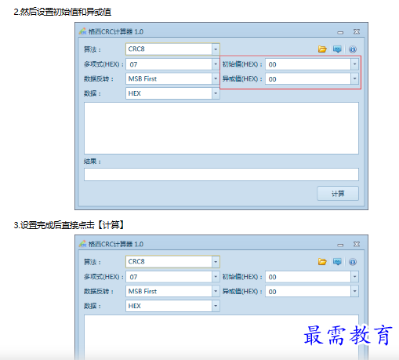The width and height of the screenshot is (399, 360).
Task: Open the info icon in lower CRC window
Action: (x=353, y=262)
